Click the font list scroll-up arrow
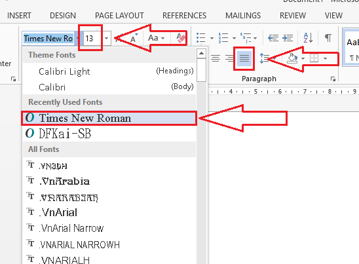The width and height of the screenshot is (359, 264). (x=201, y=53)
